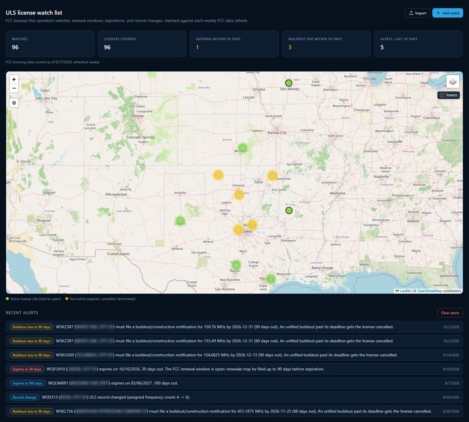
Task: Open the map layers control
Action: 453,81
